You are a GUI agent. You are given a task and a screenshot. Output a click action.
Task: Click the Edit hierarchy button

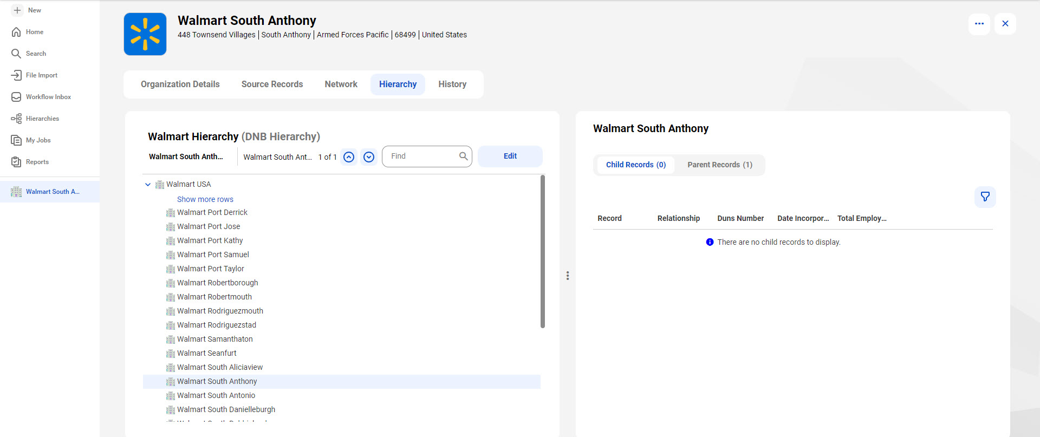(510, 156)
